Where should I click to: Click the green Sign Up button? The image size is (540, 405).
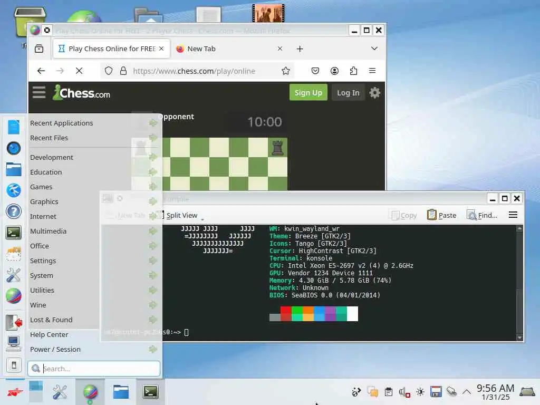(308, 93)
